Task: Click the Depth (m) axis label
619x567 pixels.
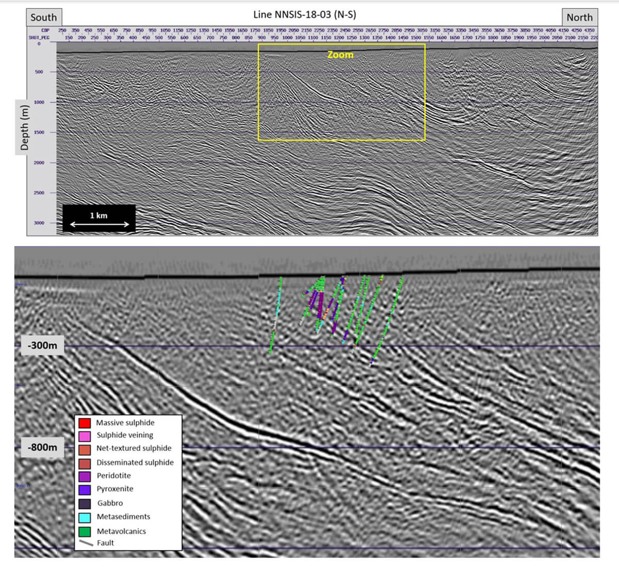Action: pos(24,125)
